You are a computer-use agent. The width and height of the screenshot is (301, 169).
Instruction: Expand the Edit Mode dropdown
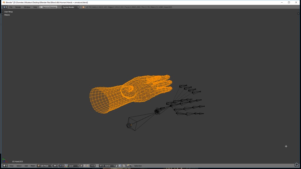tap(45, 166)
